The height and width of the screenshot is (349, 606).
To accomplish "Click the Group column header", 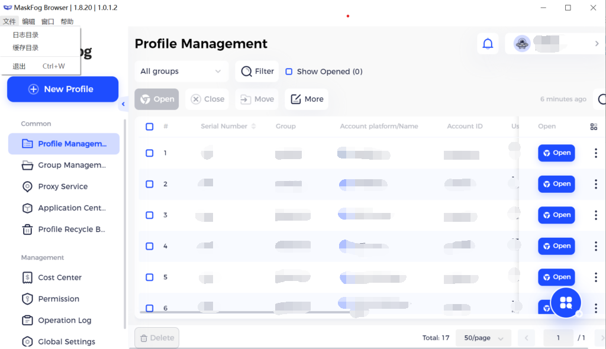I will [x=286, y=127].
